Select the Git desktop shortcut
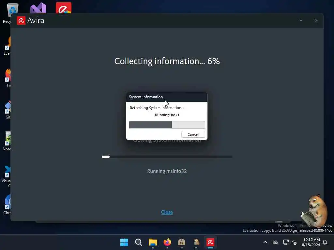334x250 pixels. tap(8, 110)
